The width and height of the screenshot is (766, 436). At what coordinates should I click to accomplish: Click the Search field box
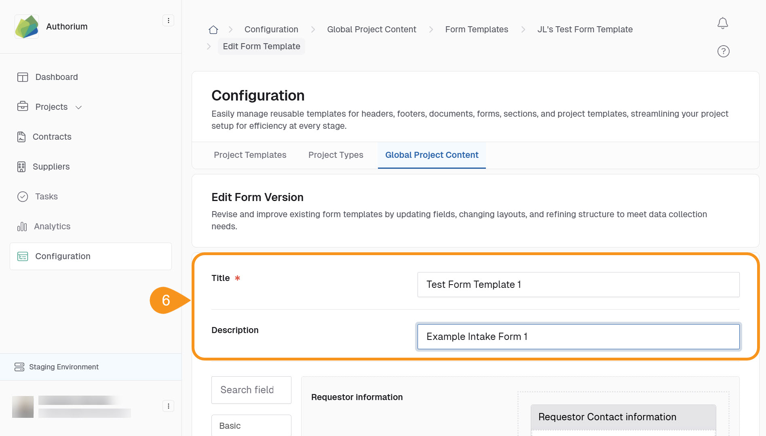(251, 390)
